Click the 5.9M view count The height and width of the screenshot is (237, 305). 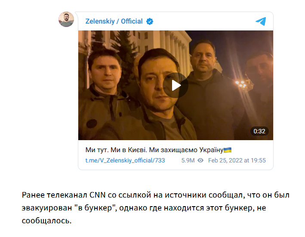pos(188,160)
